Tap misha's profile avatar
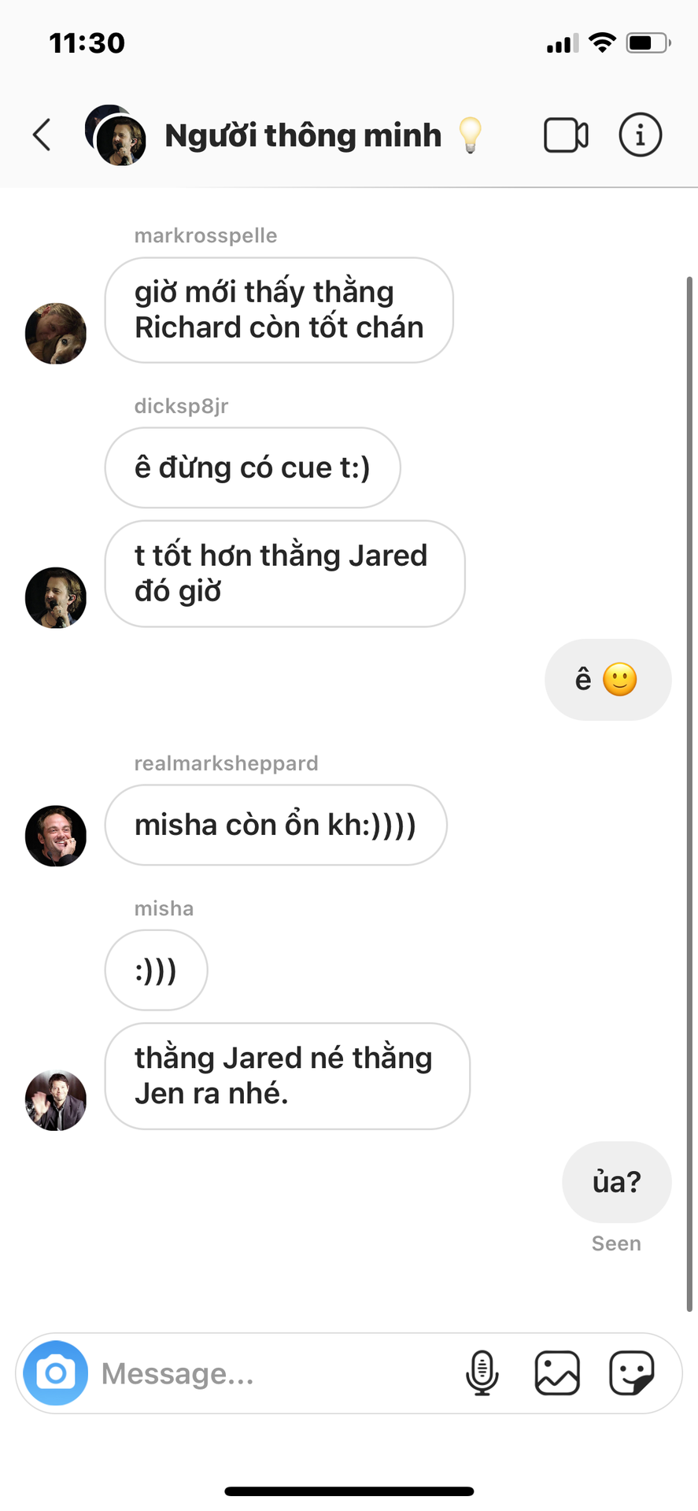The width and height of the screenshot is (698, 1511). pos(56,1100)
